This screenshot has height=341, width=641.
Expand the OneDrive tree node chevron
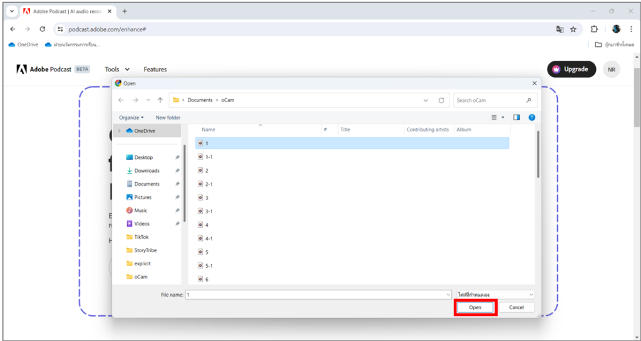pos(120,131)
